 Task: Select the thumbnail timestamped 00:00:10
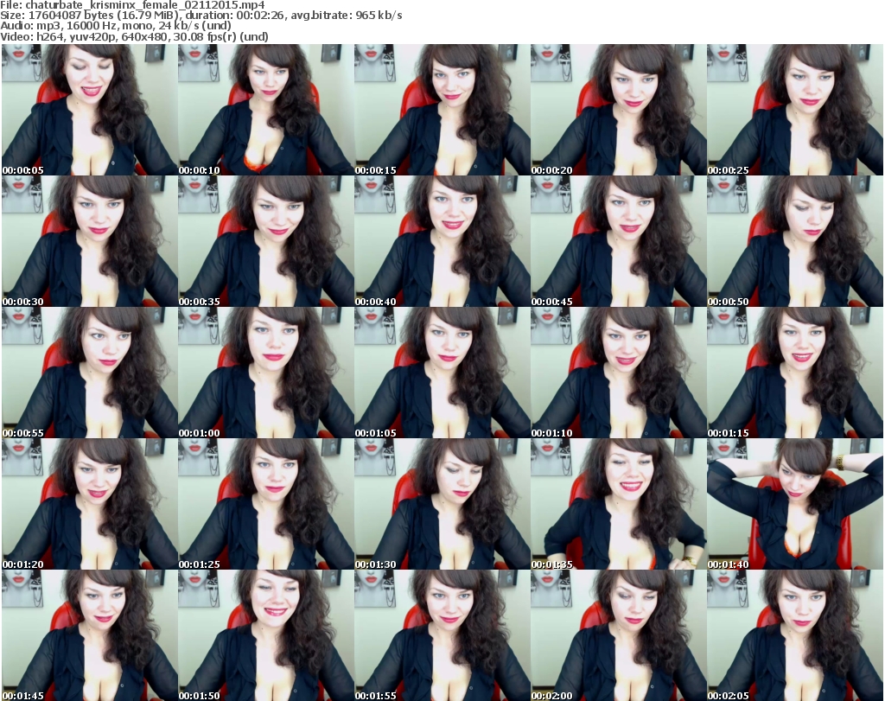(x=266, y=110)
